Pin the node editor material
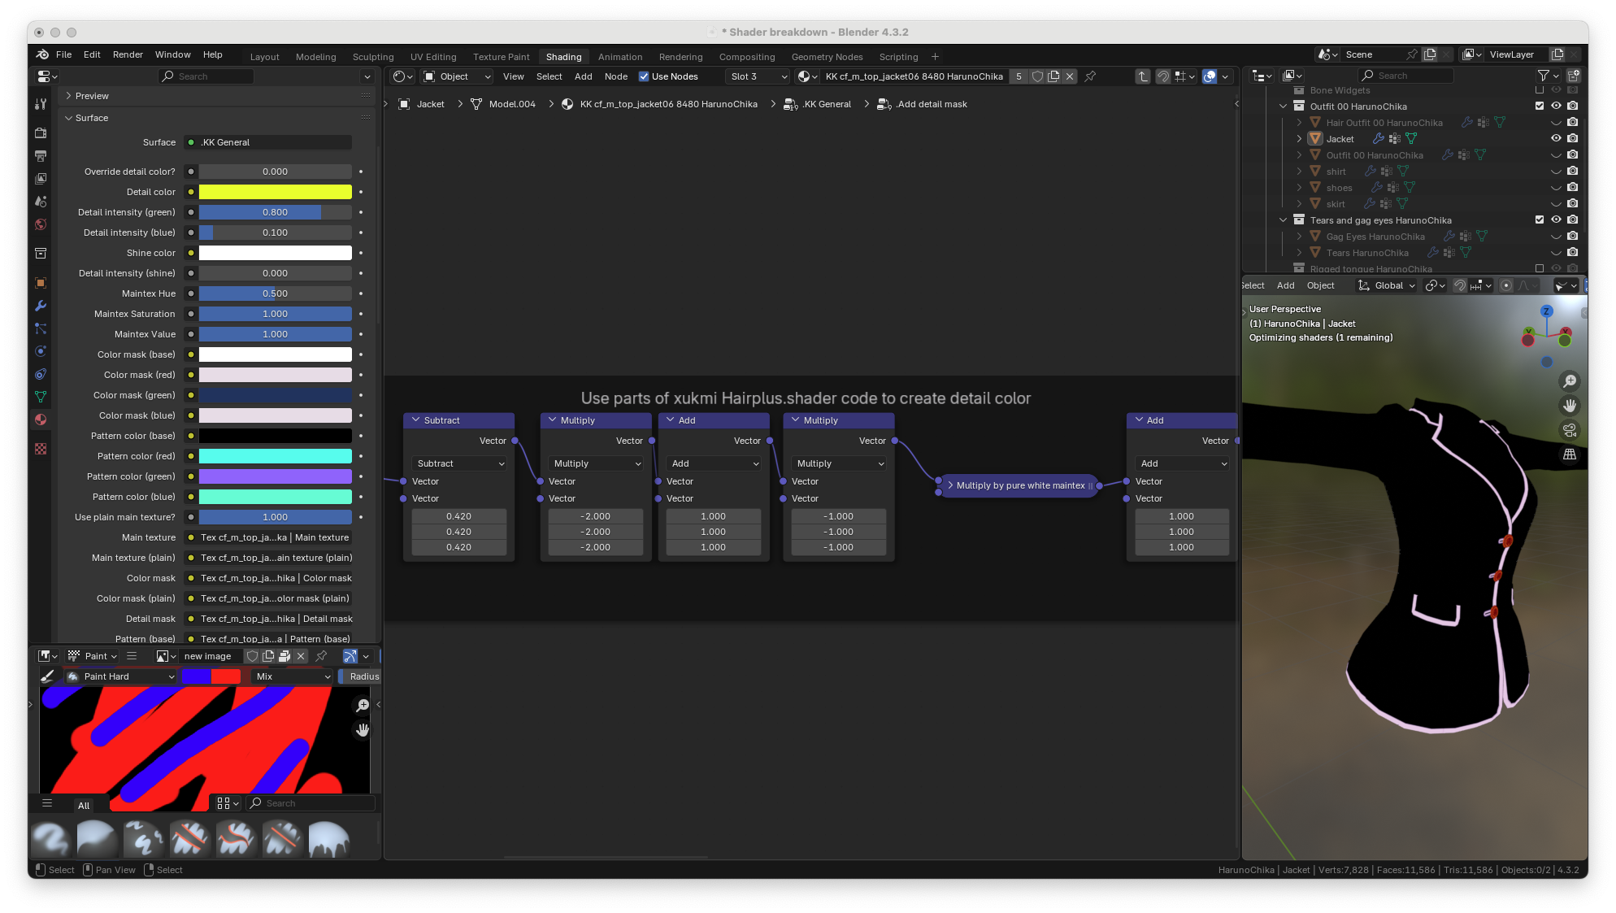 [x=1090, y=76]
